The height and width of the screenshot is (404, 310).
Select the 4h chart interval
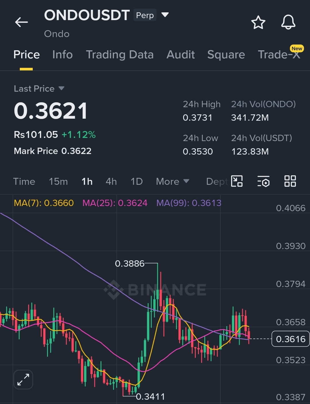[x=111, y=182]
